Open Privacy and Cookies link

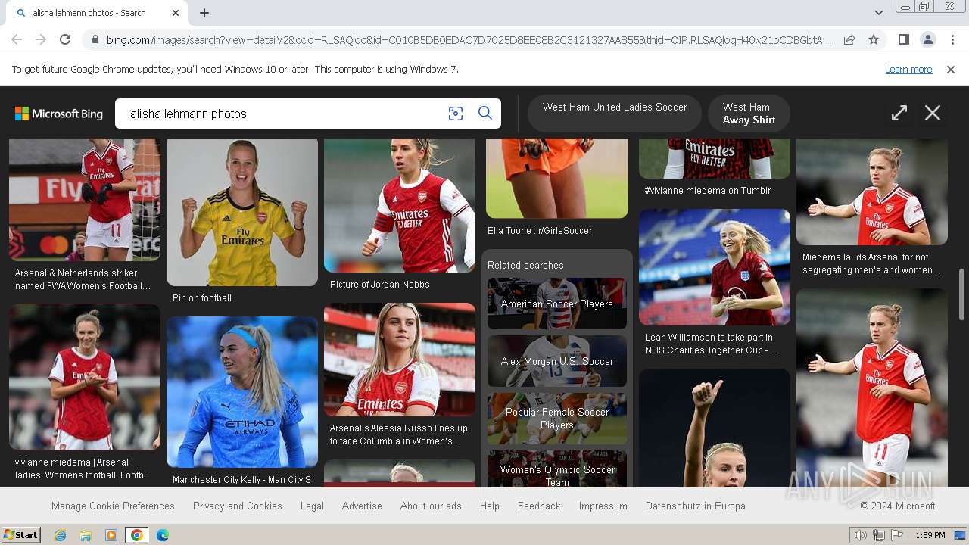click(238, 506)
